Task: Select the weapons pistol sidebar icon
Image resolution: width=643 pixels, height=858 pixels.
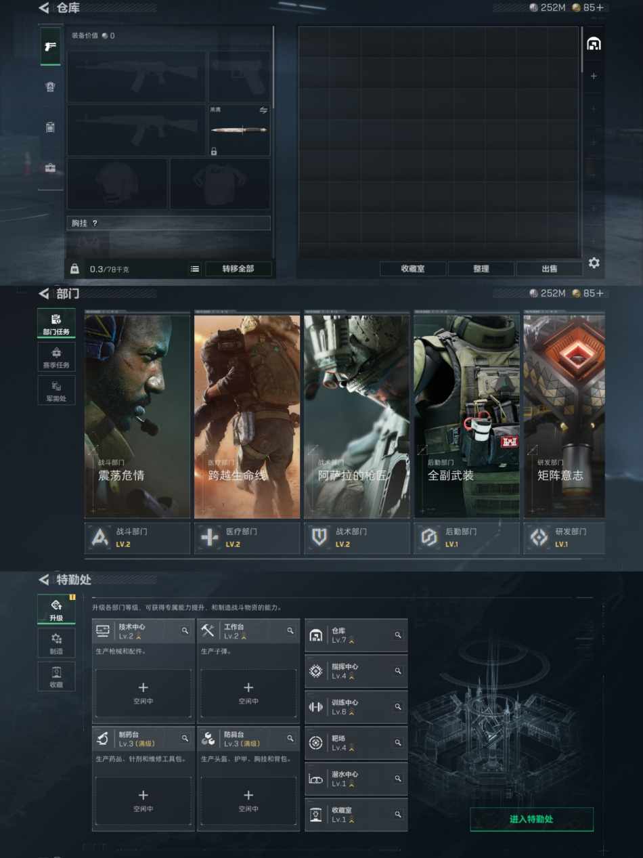Action: [50, 46]
